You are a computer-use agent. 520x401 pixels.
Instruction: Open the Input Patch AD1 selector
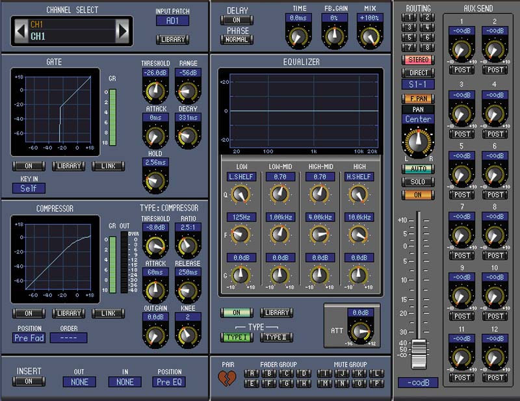click(172, 21)
